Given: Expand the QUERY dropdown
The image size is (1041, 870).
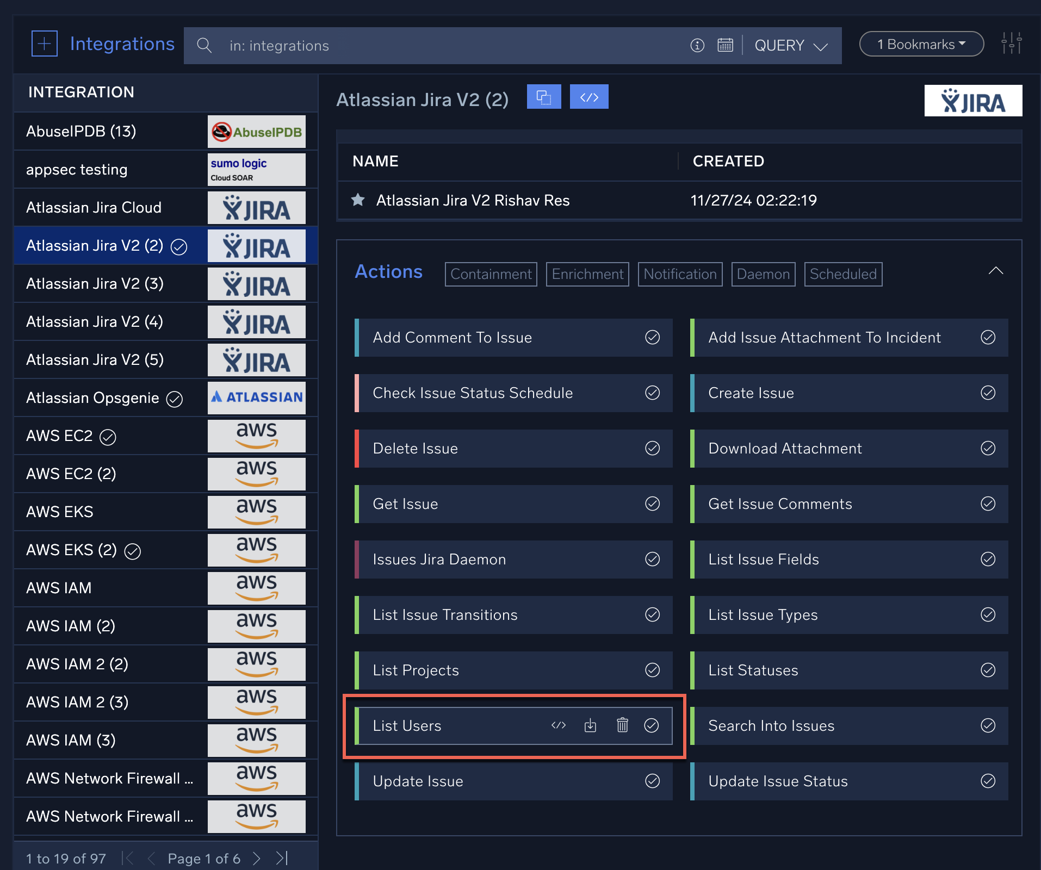Looking at the screenshot, I should [x=791, y=46].
